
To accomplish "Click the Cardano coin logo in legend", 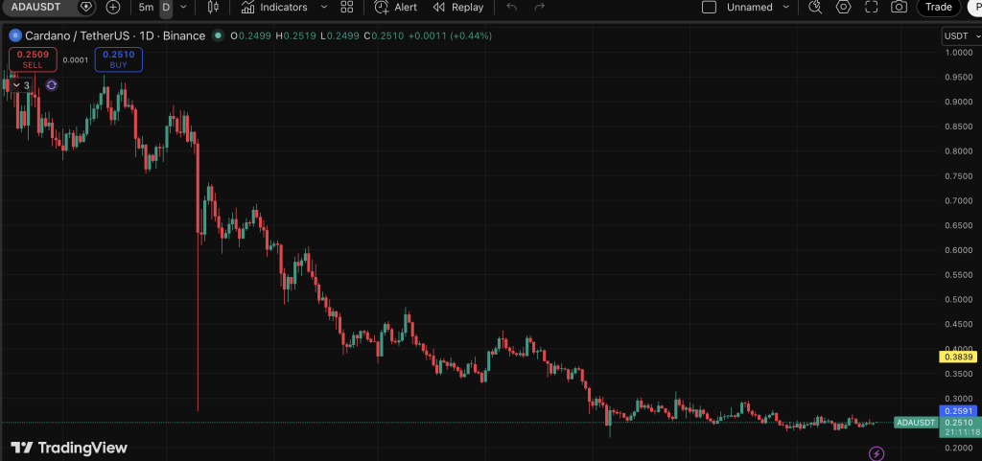I will pos(14,35).
